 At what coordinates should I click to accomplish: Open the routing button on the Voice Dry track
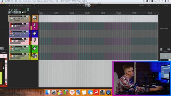pyautogui.click(x=25, y=39)
